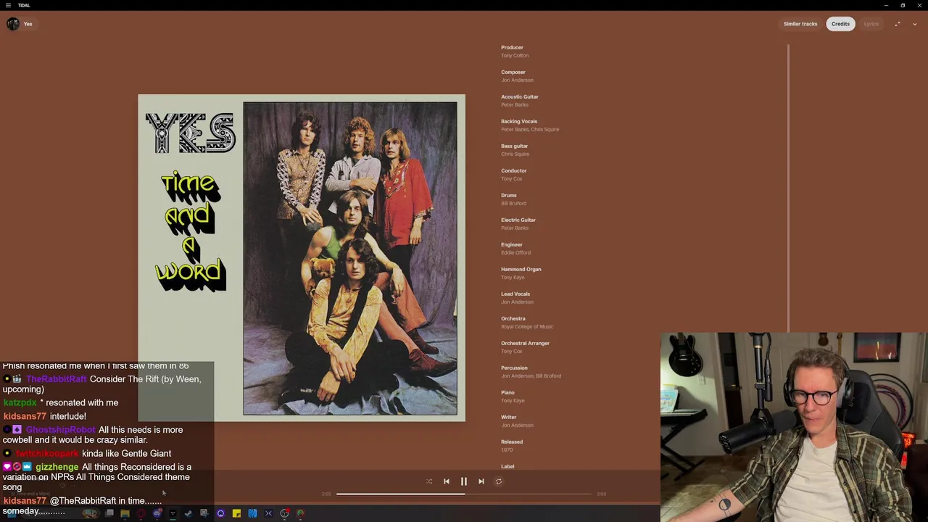The height and width of the screenshot is (522, 928).
Task: Select the Credits tab
Action: (840, 24)
